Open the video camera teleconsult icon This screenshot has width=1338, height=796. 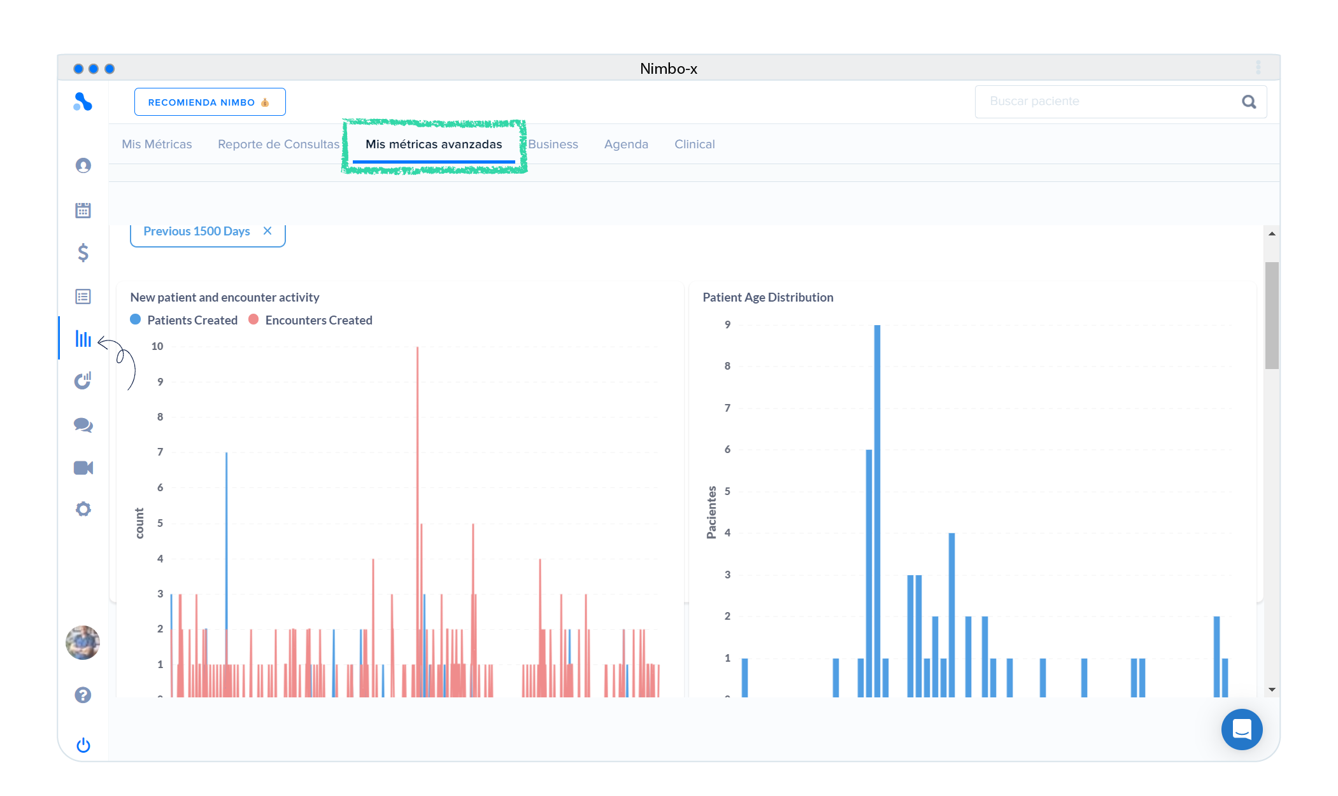coord(83,468)
